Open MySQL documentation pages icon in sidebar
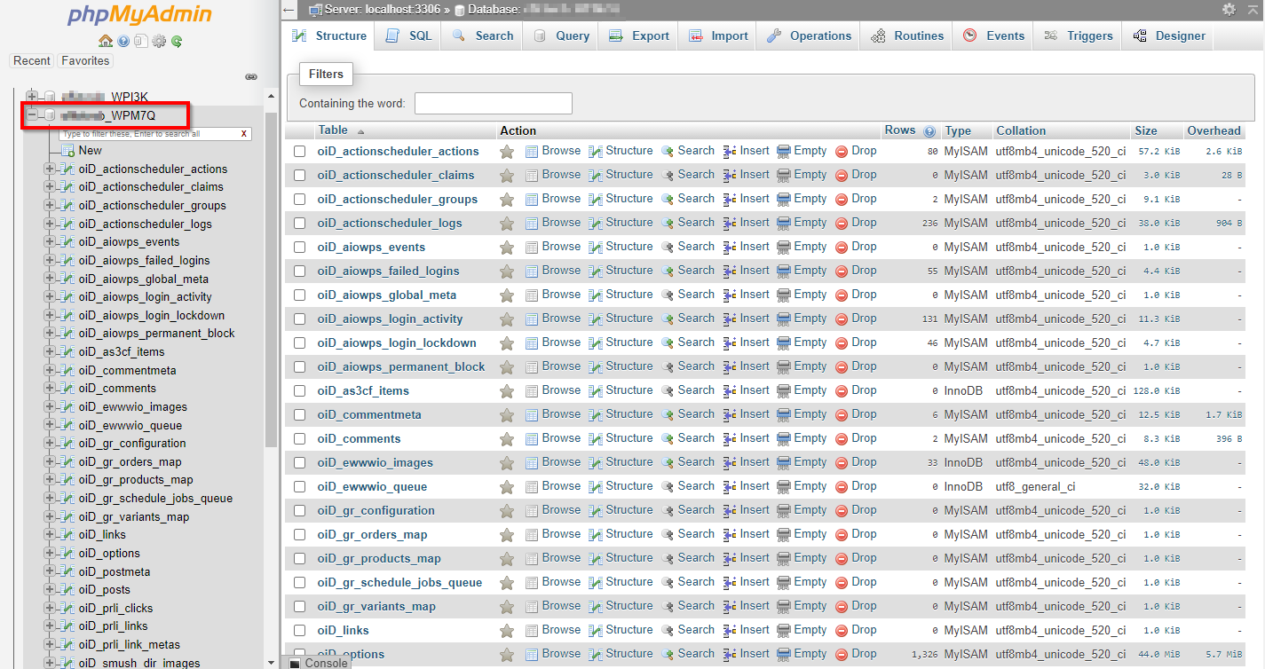Image resolution: width=1265 pixels, height=669 pixels. point(141,41)
